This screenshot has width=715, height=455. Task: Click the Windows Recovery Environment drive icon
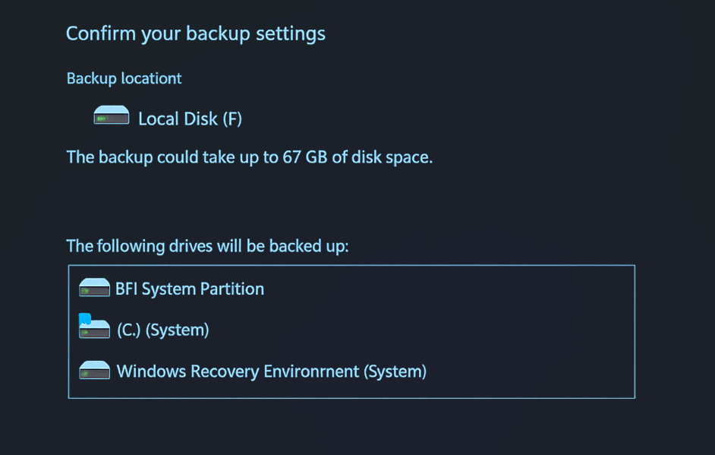pos(95,370)
